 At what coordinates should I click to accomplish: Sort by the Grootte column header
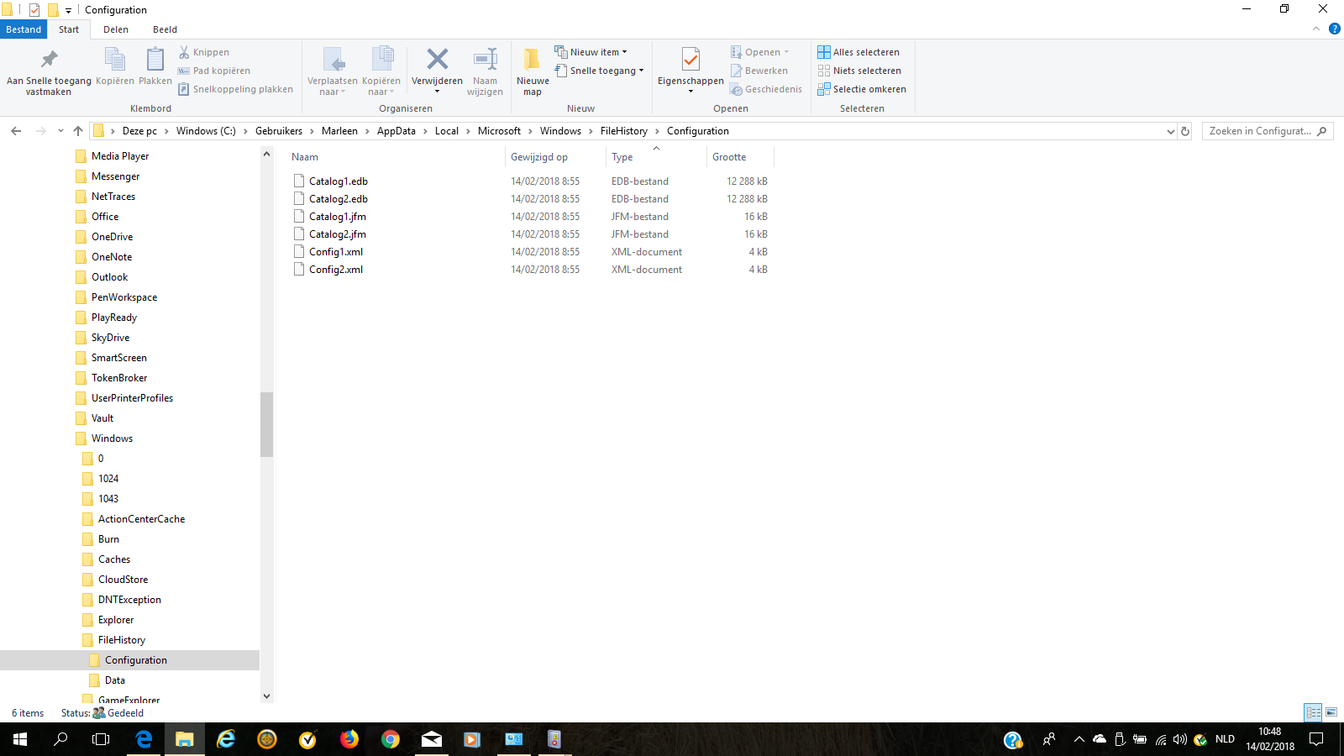click(729, 157)
